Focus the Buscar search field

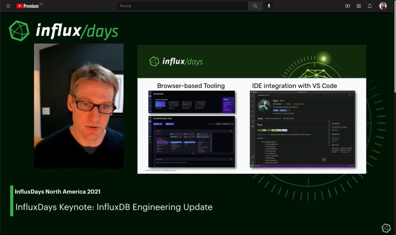click(x=182, y=6)
